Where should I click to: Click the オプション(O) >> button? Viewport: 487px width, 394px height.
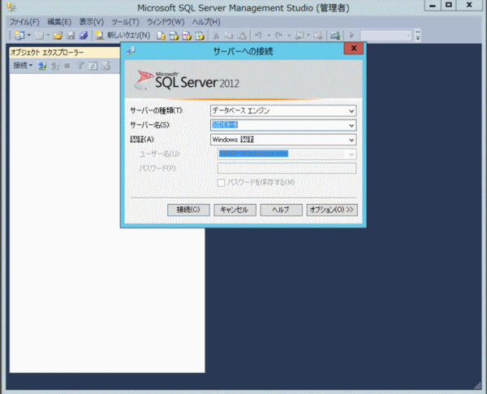tap(332, 210)
